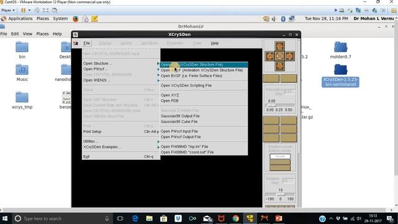Expand the Utilities submenu

[x=121, y=141]
